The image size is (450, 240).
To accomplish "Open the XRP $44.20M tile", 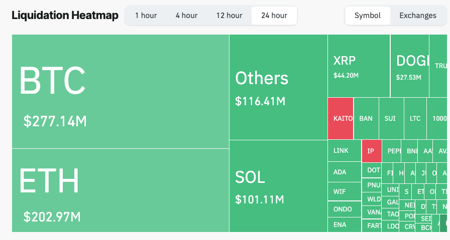I will pyautogui.click(x=359, y=66).
